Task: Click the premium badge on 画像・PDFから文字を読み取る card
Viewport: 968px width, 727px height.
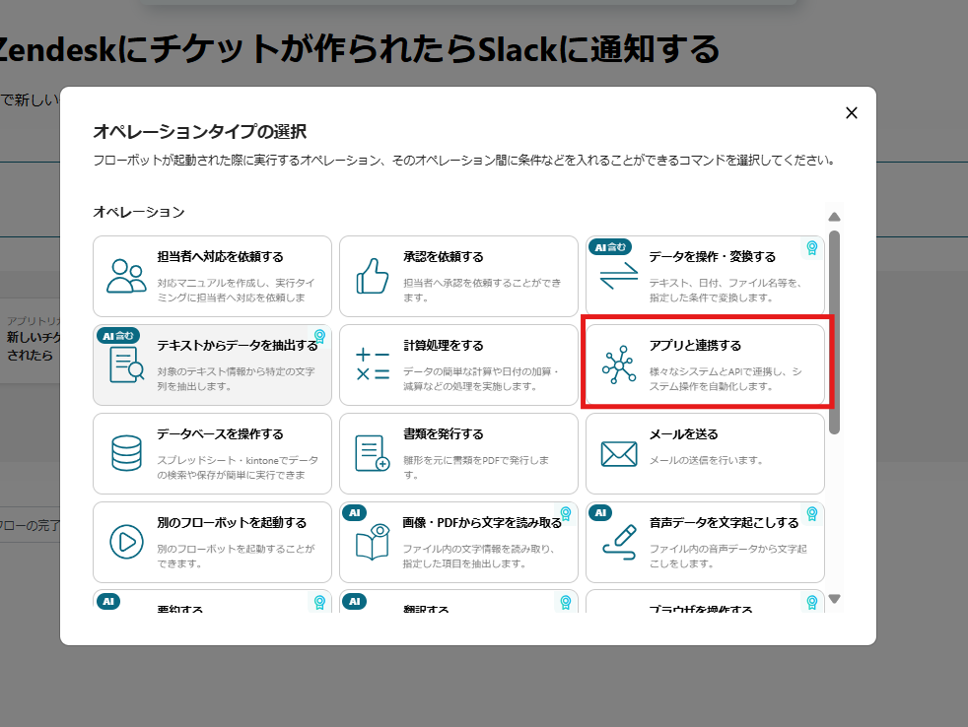Action: (x=566, y=513)
